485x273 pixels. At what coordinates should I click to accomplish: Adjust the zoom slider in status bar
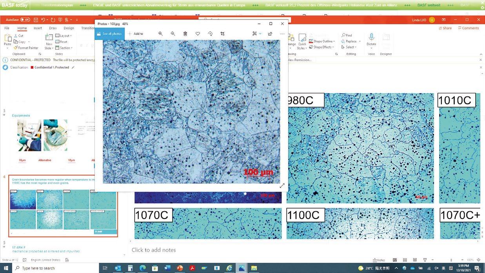pyautogui.click(x=451, y=260)
